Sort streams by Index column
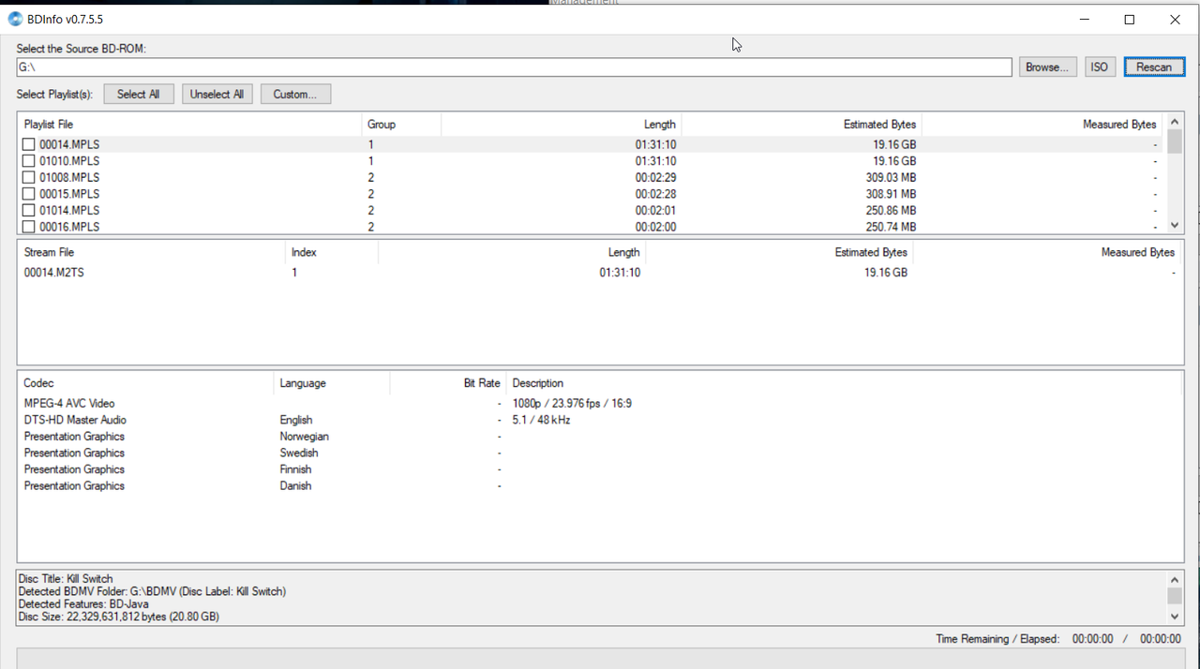 click(x=332, y=252)
